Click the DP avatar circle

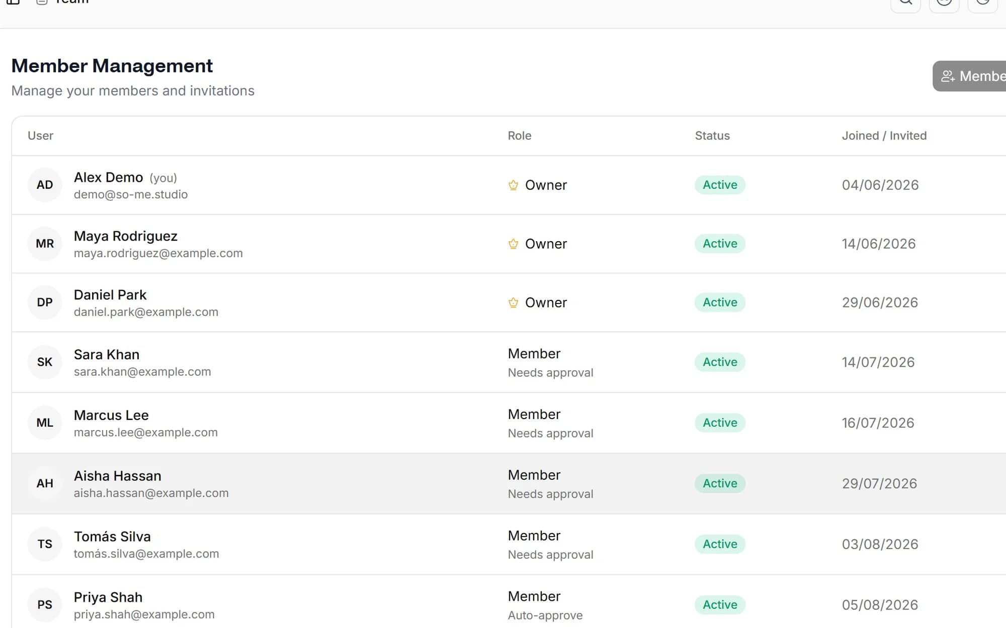click(x=45, y=302)
